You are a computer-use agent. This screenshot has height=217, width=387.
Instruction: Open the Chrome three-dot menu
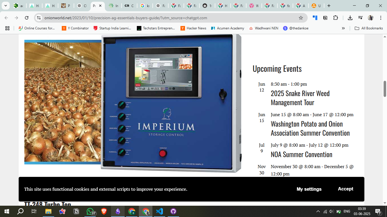pos(380,18)
